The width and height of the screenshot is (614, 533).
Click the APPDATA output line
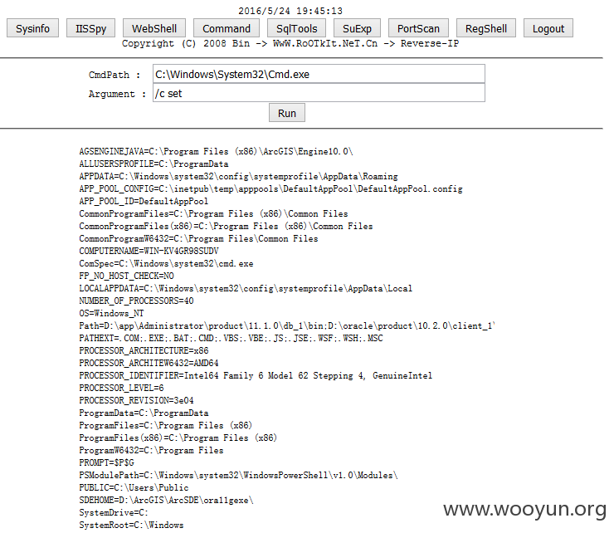[x=238, y=176]
